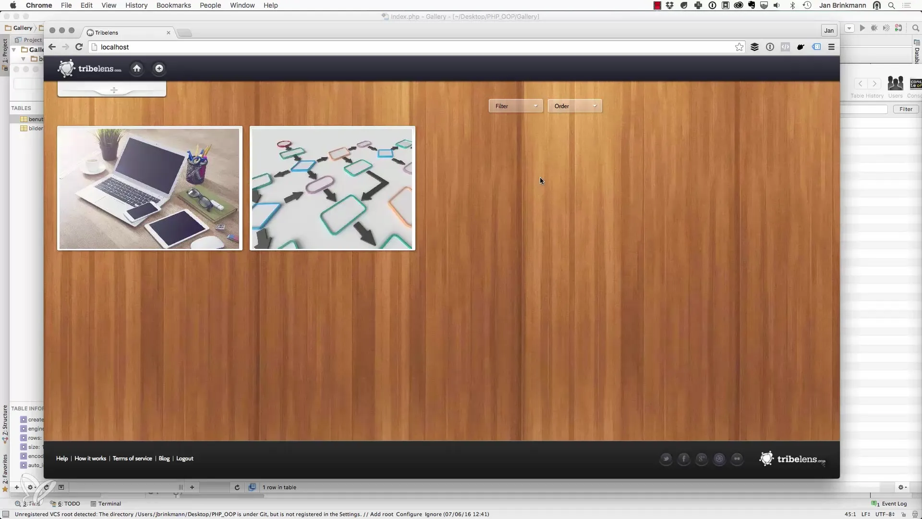Viewport: 922px width, 519px height.
Task: Reload the localhost page
Action: [79, 47]
